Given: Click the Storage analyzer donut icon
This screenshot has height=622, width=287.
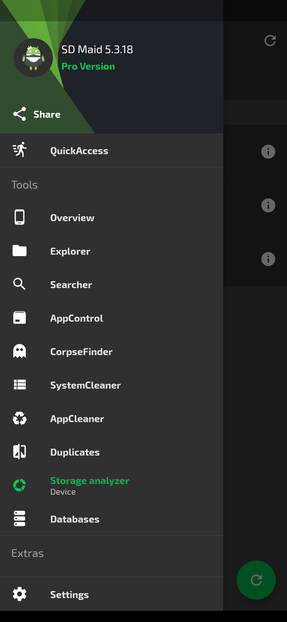Looking at the screenshot, I should (x=20, y=485).
